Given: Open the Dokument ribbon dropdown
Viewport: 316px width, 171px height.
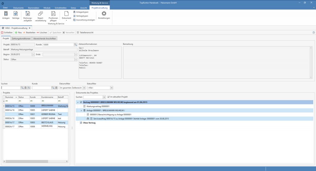Looking at the screenshot, I should pos(66,16).
